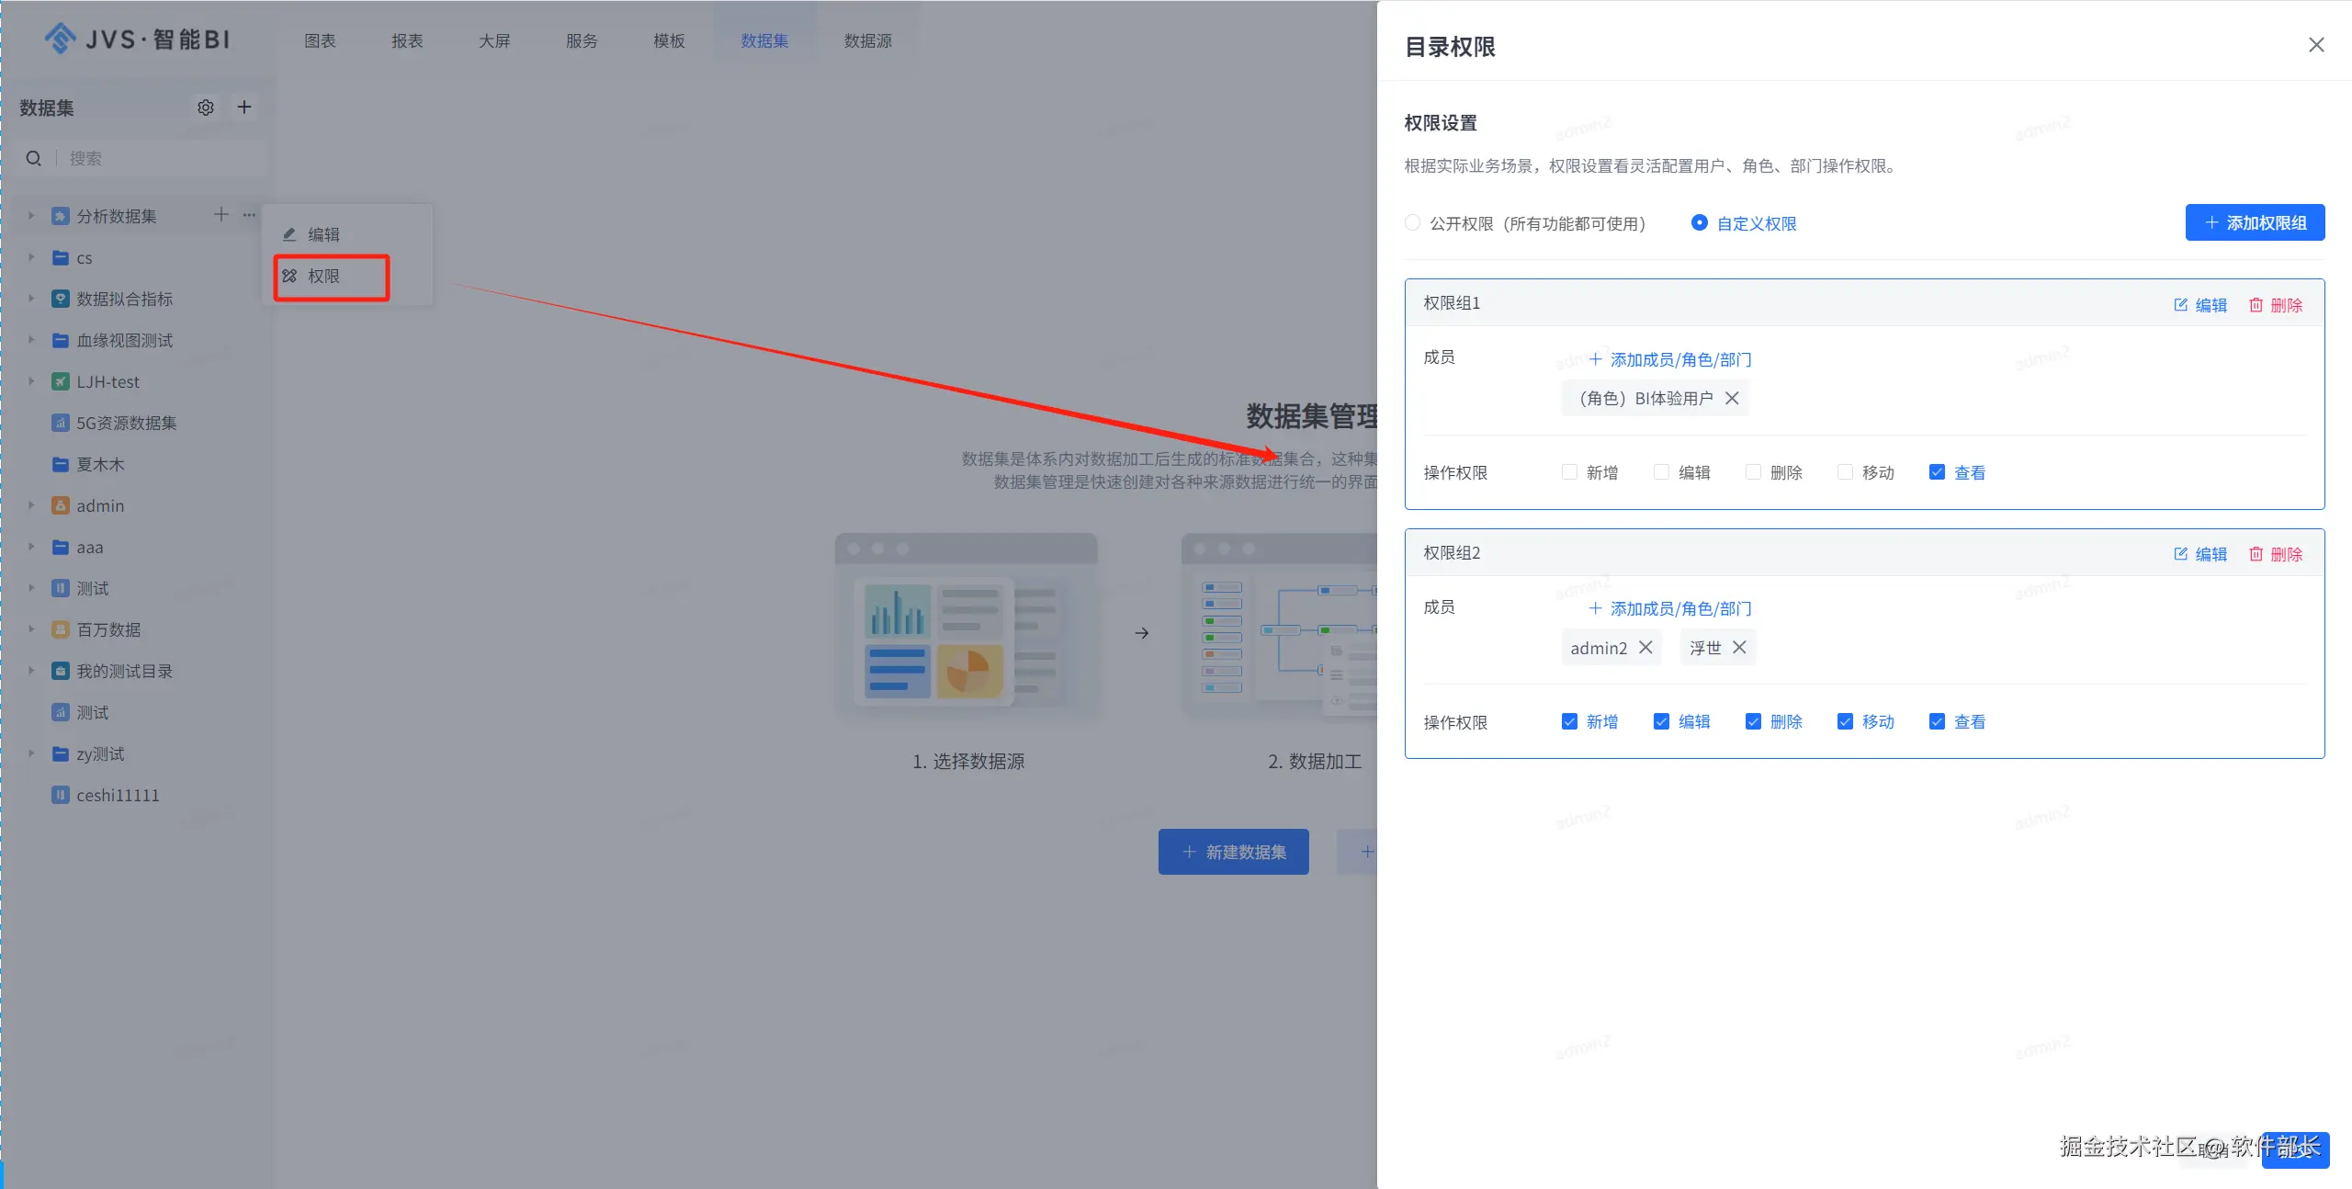The image size is (2352, 1189).
Task: Enable 新增 checkbox in 权限组1
Action: coord(1569,472)
